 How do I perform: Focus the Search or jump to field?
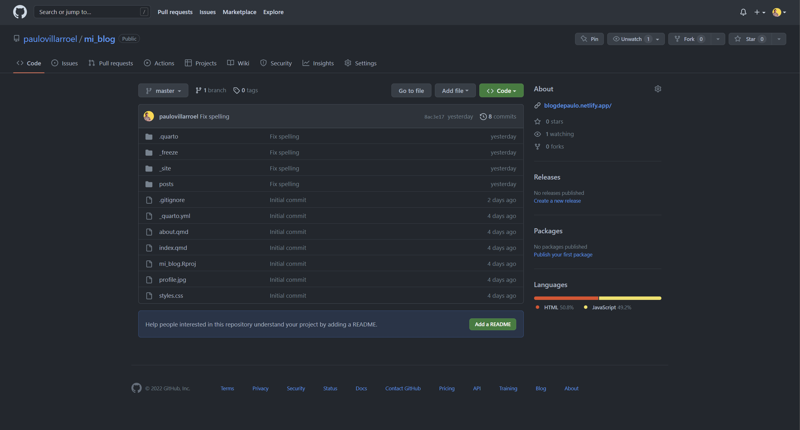tap(92, 12)
